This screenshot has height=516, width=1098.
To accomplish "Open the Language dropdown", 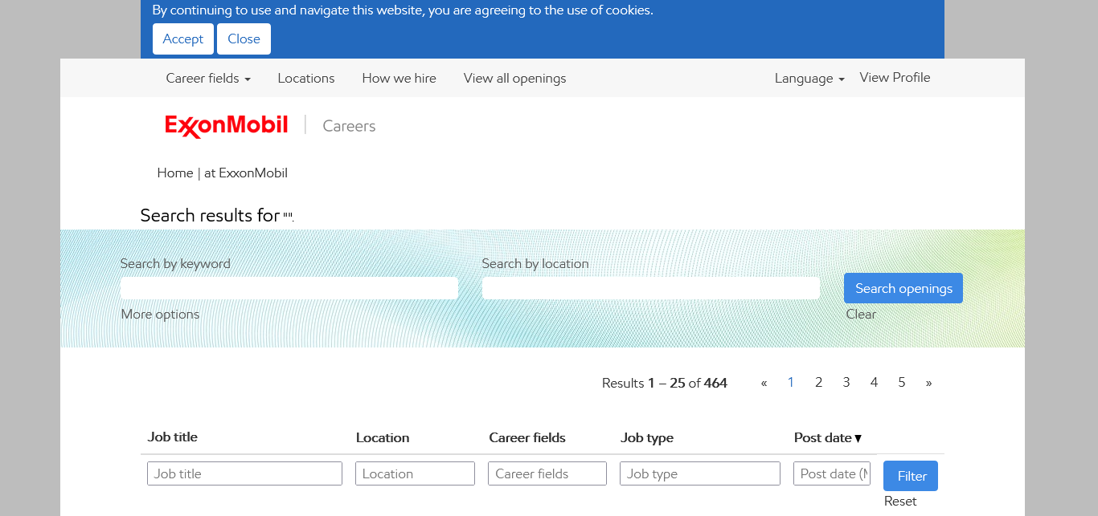I will (x=809, y=78).
